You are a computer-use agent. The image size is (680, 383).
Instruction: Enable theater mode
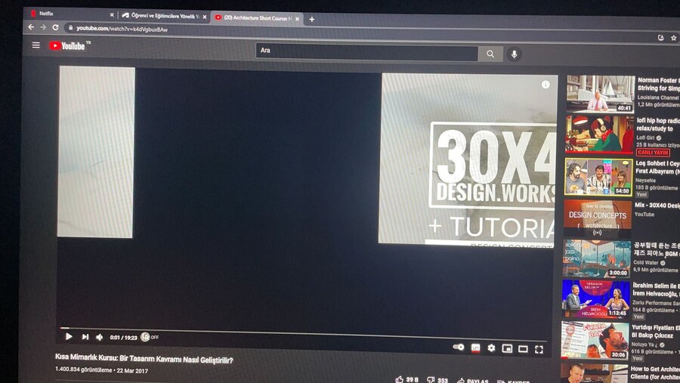523,349
